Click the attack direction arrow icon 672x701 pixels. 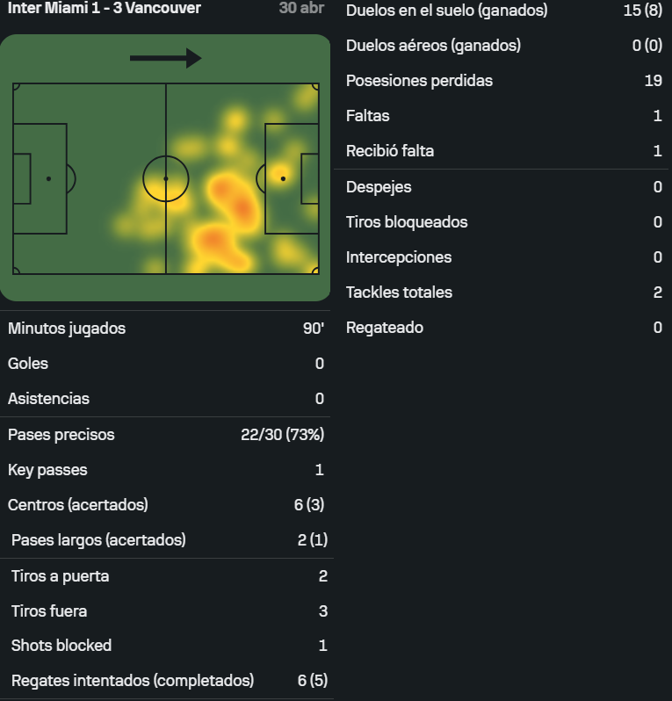165,58
